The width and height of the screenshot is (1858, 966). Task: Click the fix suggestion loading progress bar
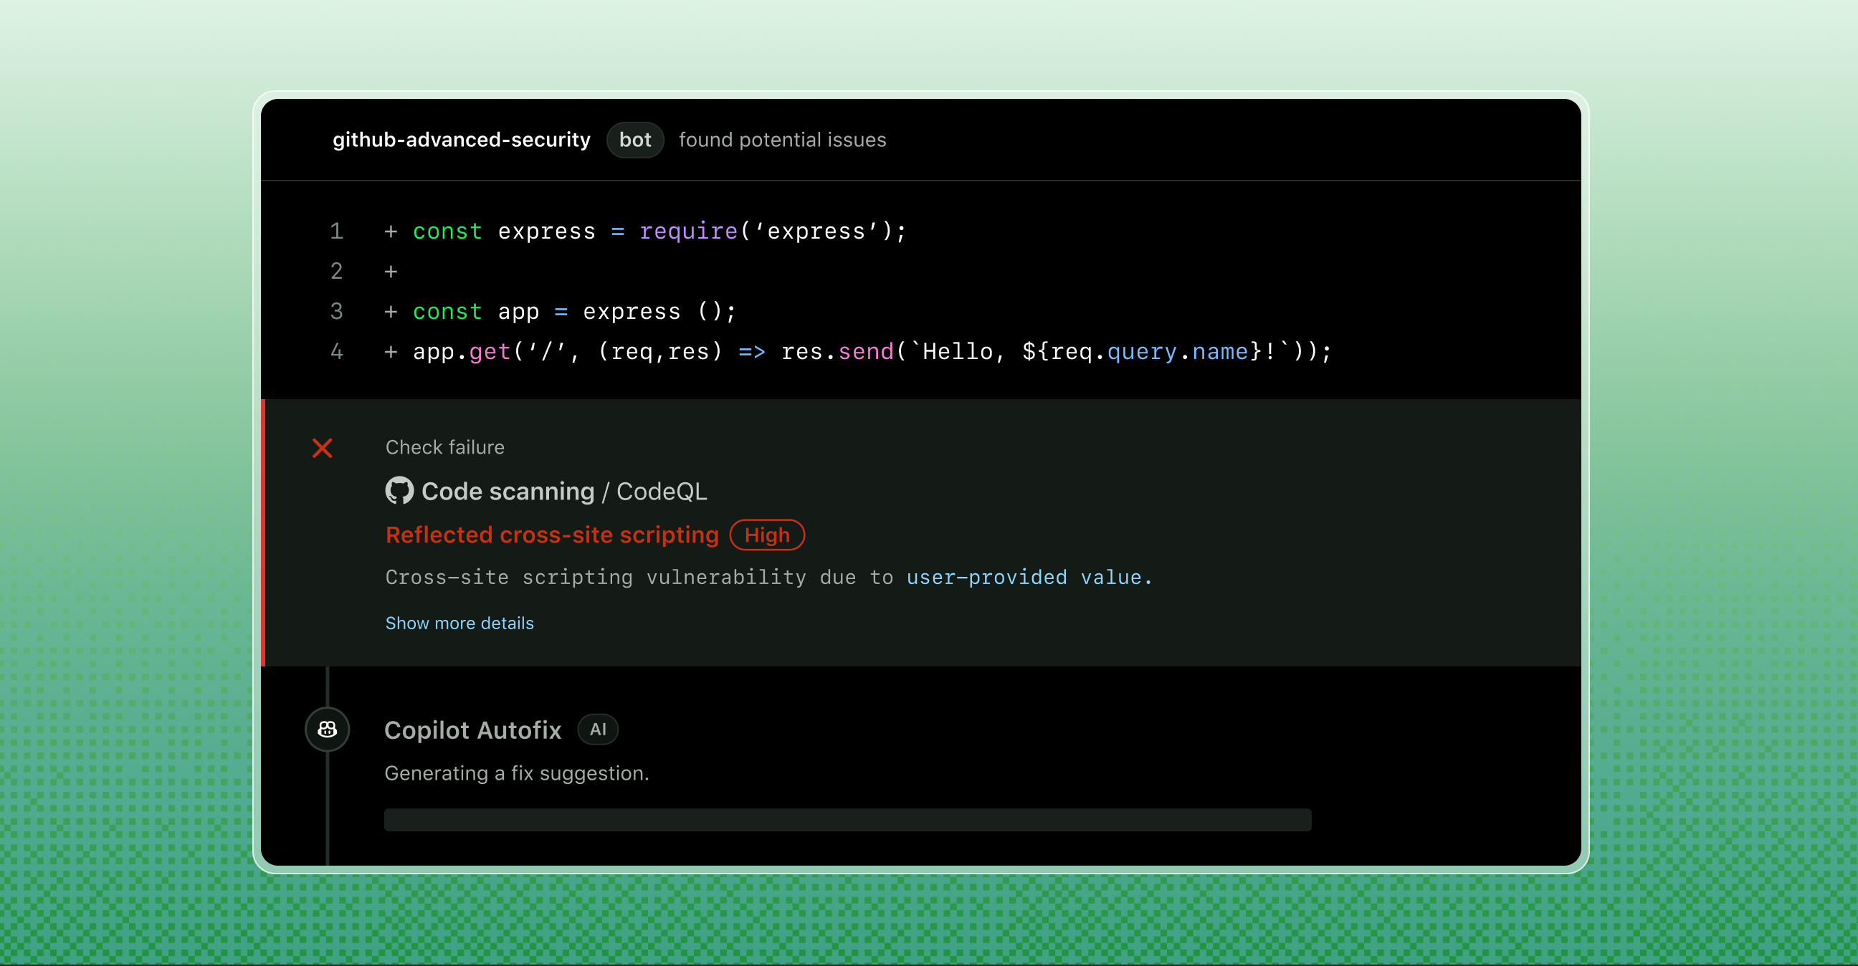pos(847,820)
